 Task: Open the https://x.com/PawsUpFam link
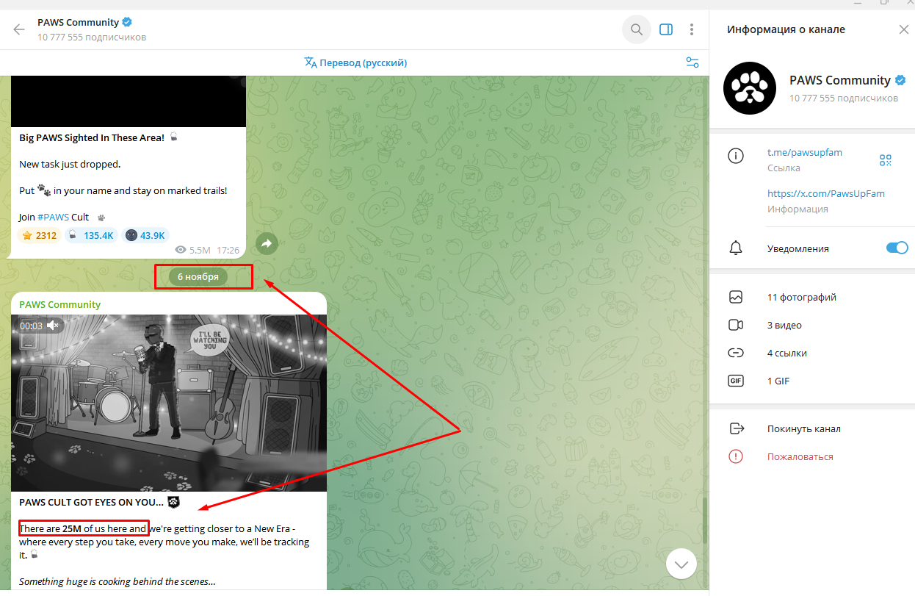tap(826, 193)
